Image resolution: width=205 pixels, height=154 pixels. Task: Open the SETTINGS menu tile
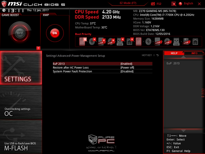tap(21, 68)
